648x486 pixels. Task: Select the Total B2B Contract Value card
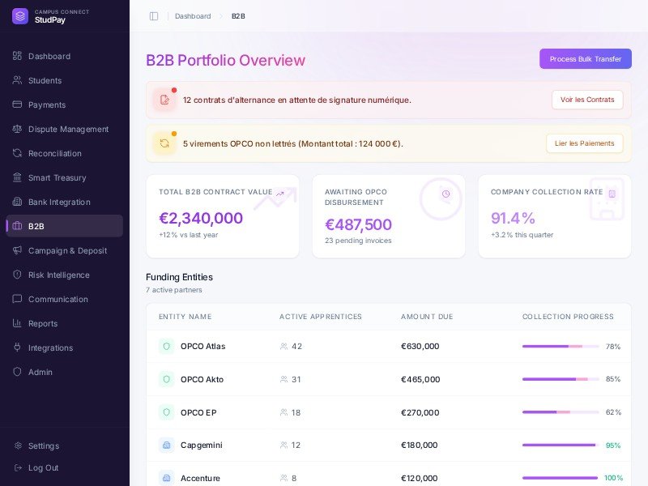click(x=222, y=216)
